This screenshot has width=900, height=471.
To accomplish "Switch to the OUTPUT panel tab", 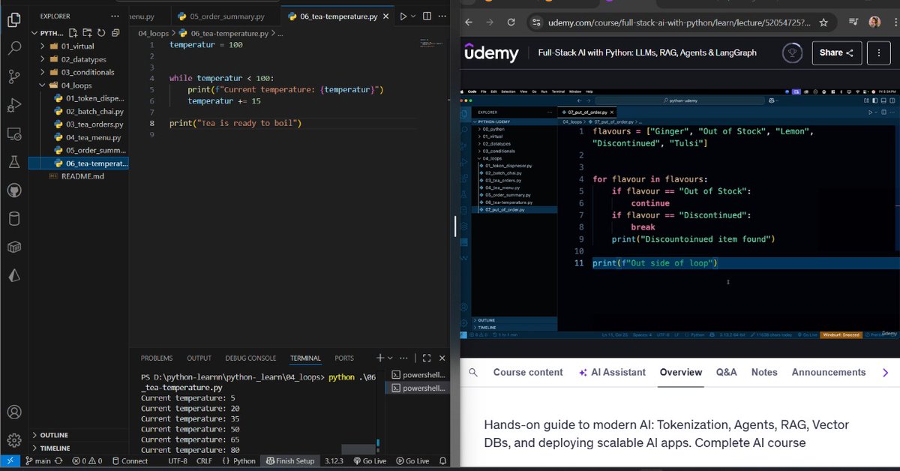I will tap(199, 358).
